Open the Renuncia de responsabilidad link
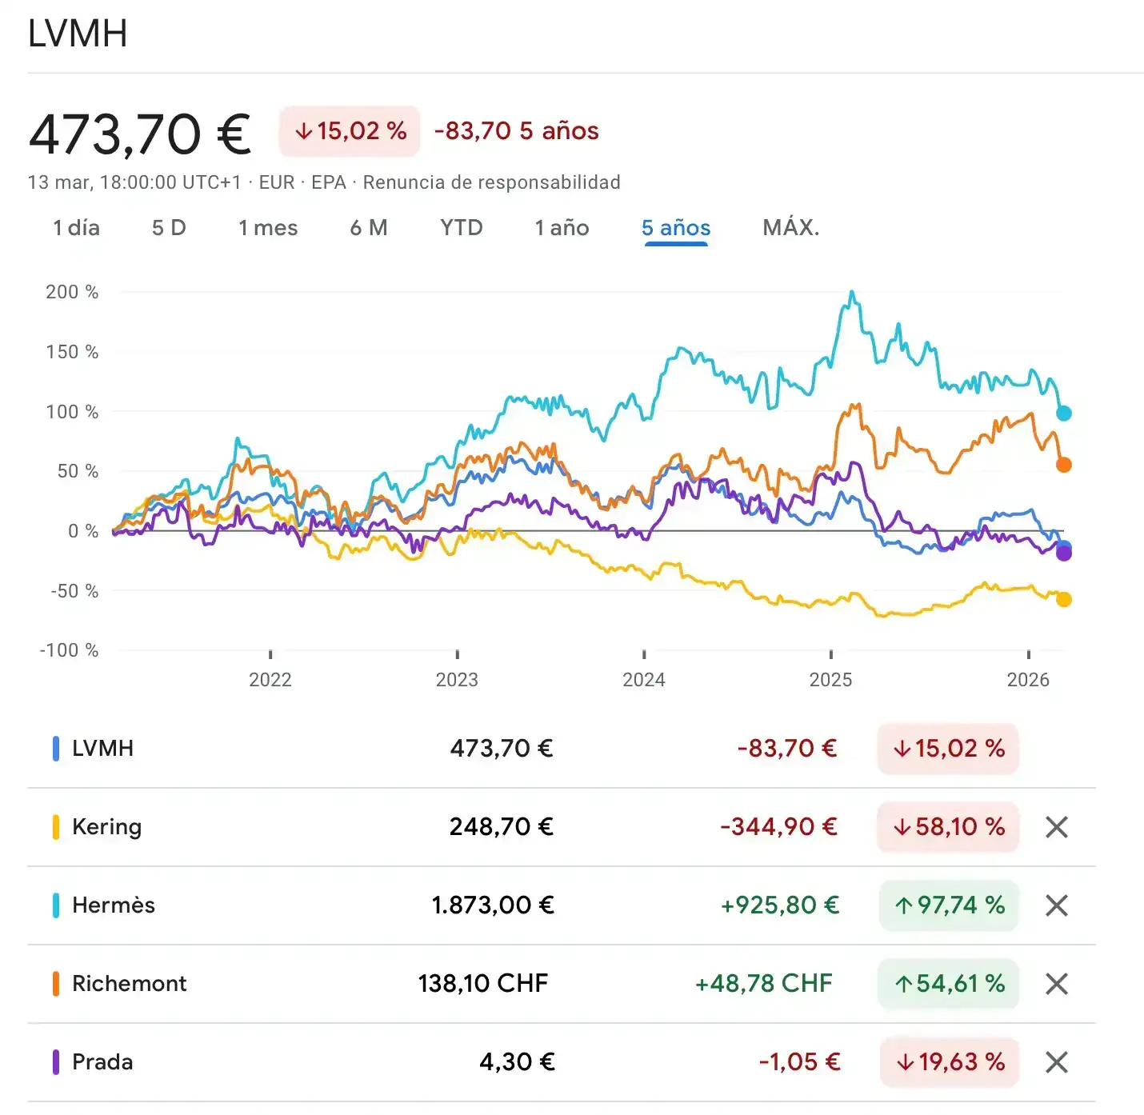The height and width of the screenshot is (1115, 1144). click(x=491, y=182)
